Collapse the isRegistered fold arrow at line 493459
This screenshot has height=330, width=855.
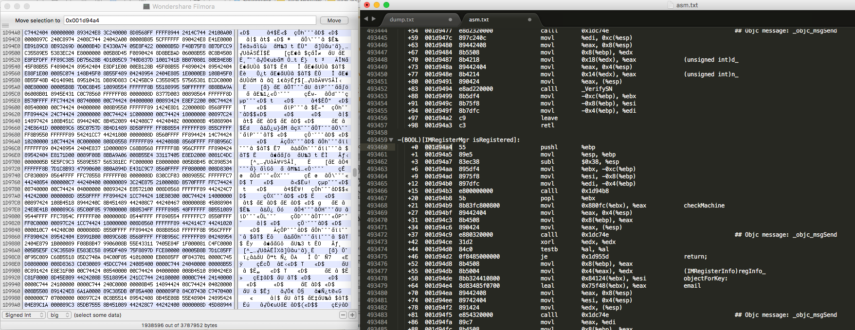(x=391, y=140)
